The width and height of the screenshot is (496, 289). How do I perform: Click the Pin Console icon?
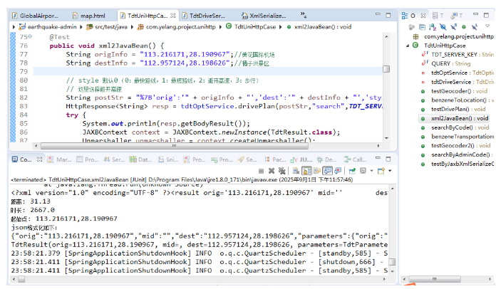tap(352, 171)
